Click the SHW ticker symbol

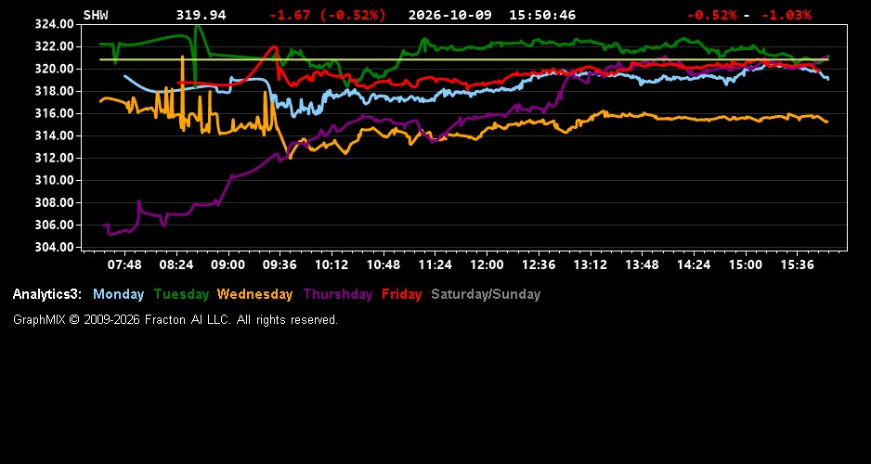point(96,15)
